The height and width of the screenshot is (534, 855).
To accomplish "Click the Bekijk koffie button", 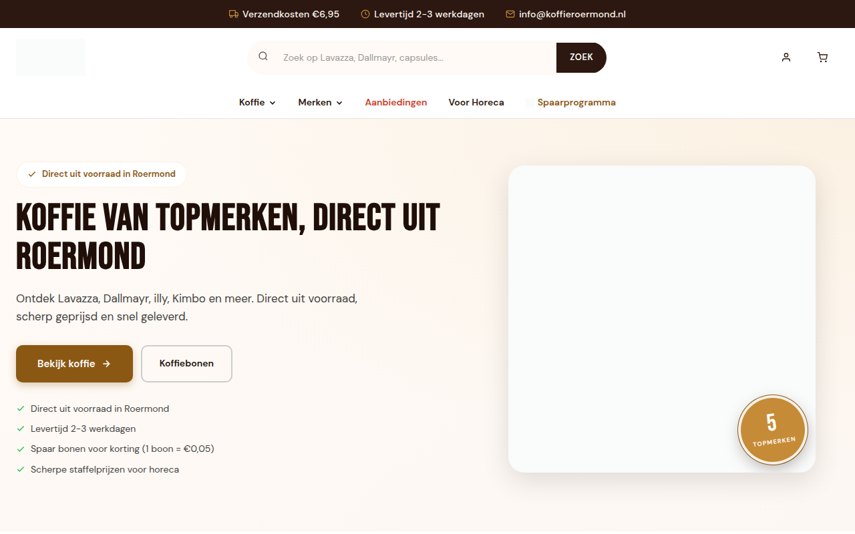I will click(74, 364).
